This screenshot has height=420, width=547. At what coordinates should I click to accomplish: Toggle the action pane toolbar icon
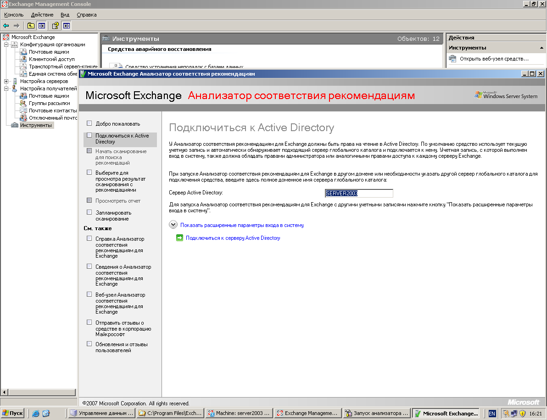click(x=66, y=25)
